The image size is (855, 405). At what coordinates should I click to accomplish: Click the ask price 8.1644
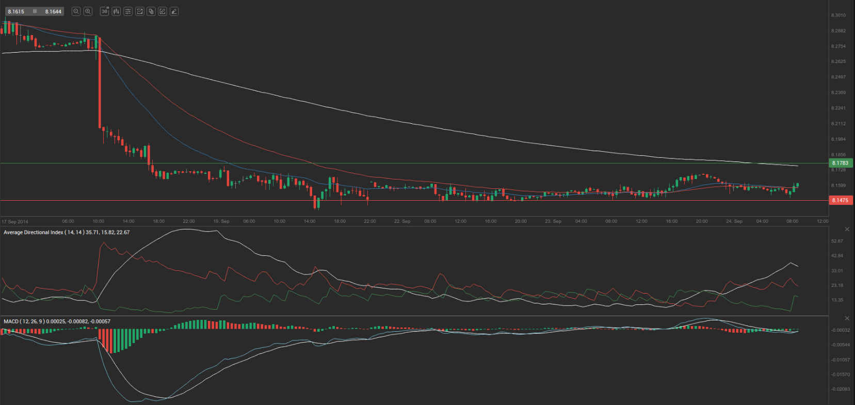[53, 11]
